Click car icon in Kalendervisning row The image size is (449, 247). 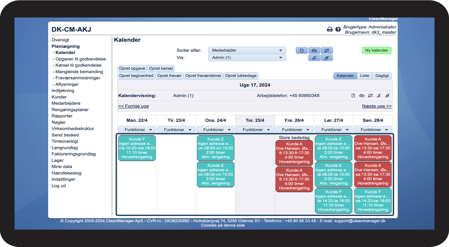(x=362, y=96)
